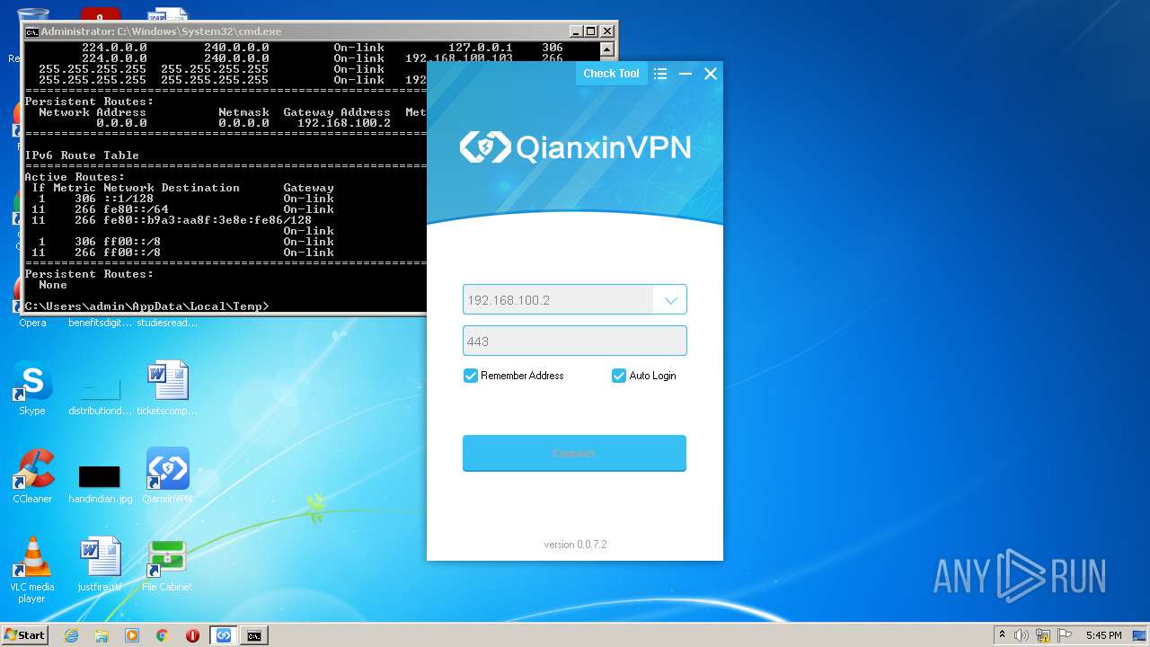Close the QianxinVPN window

point(711,74)
